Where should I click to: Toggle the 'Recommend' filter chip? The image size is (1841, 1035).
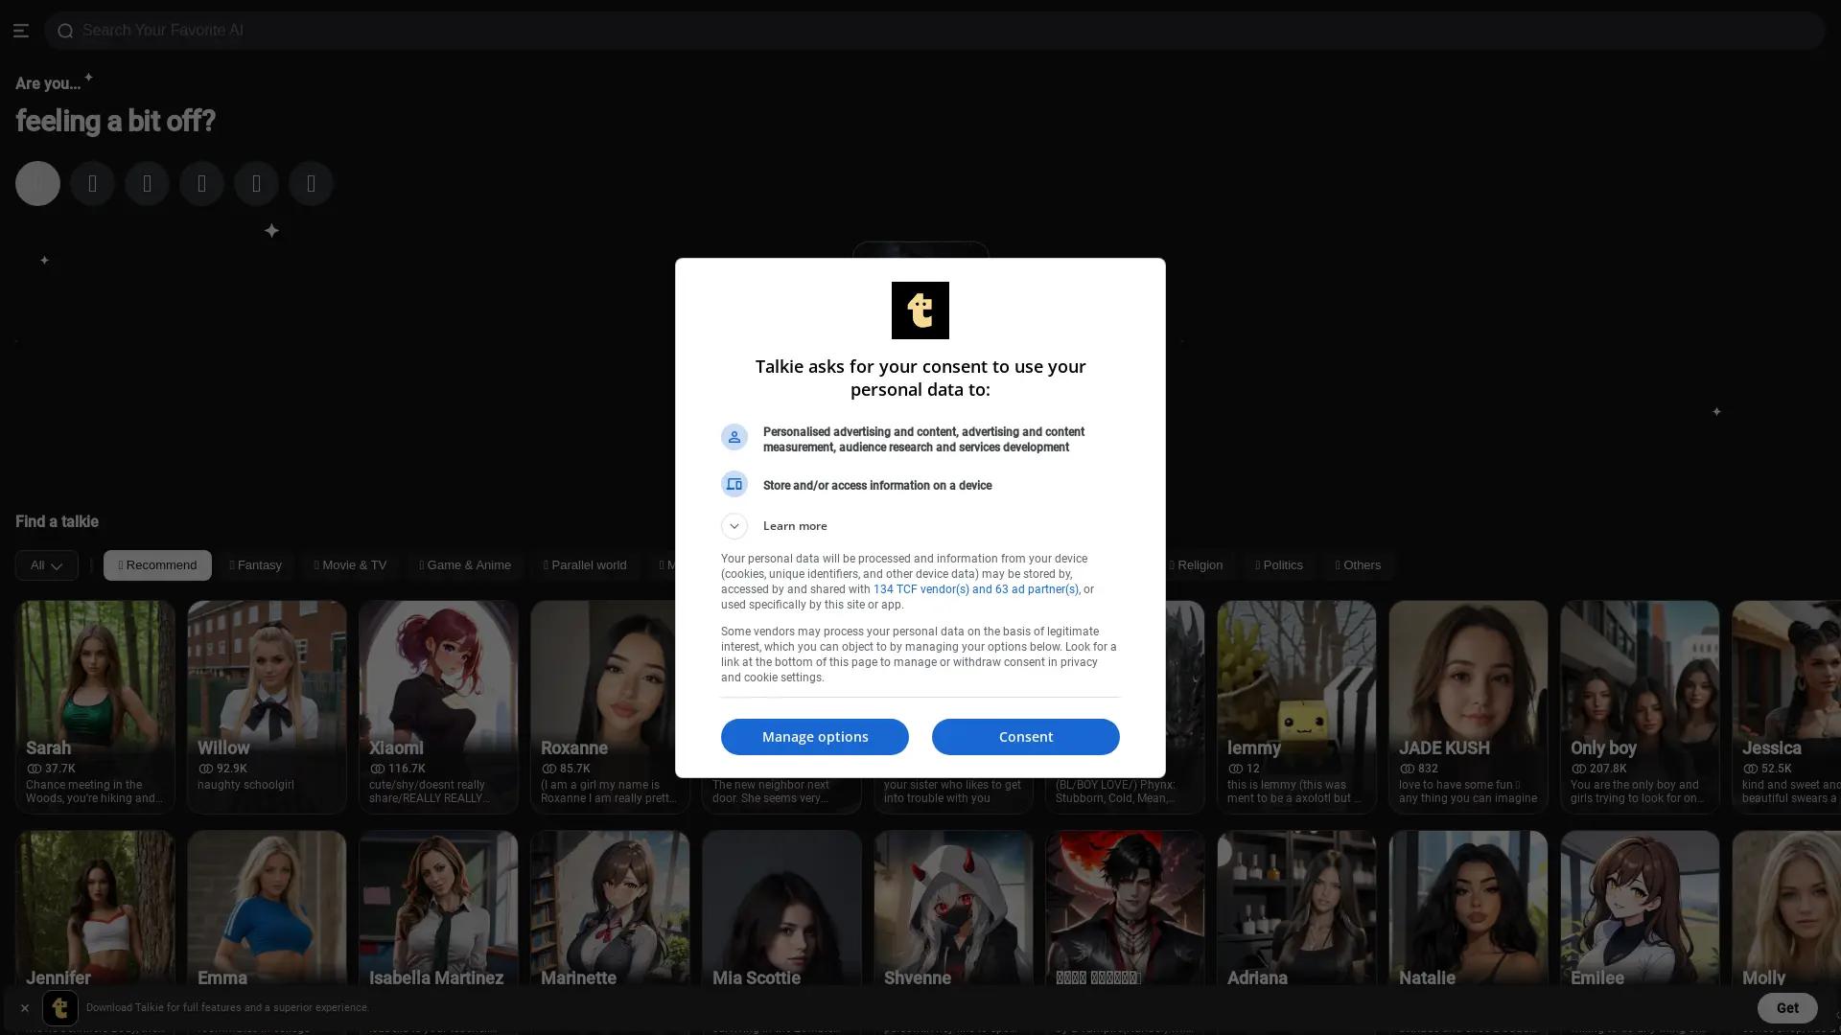click(x=157, y=565)
